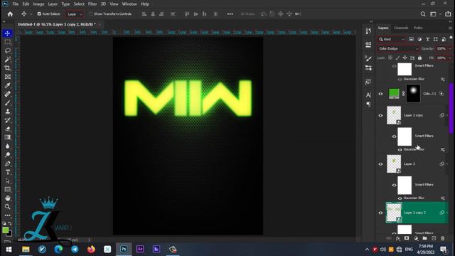The width and height of the screenshot is (455, 256).
Task: Toggle the Auto-Select checkbox
Action: (x=39, y=14)
